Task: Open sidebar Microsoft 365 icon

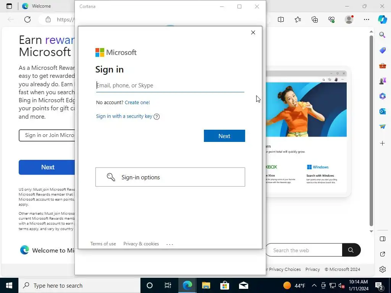Action: point(382,96)
